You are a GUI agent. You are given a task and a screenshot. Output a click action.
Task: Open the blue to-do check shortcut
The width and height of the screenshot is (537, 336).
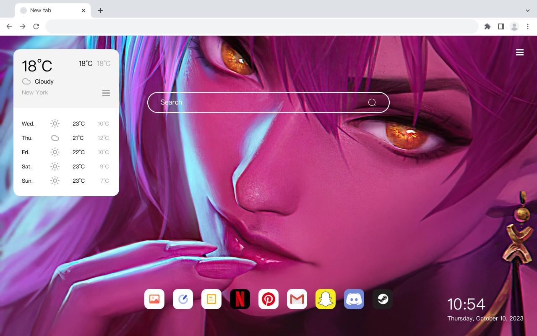[183, 299]
